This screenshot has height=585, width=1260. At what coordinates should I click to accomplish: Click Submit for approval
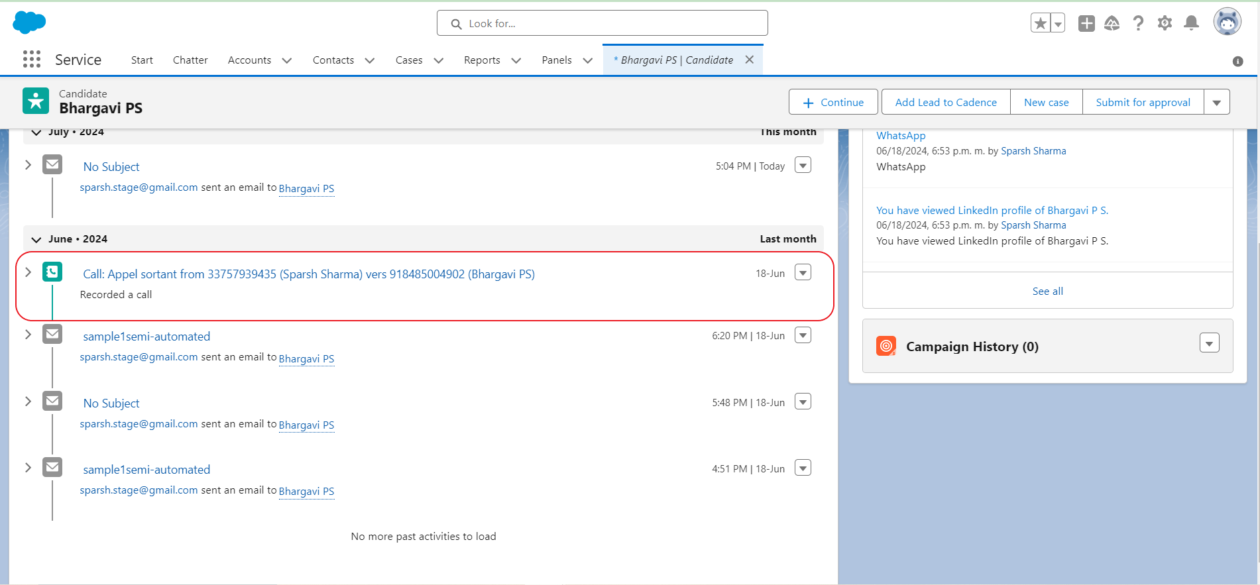[x=1143, y=102]
